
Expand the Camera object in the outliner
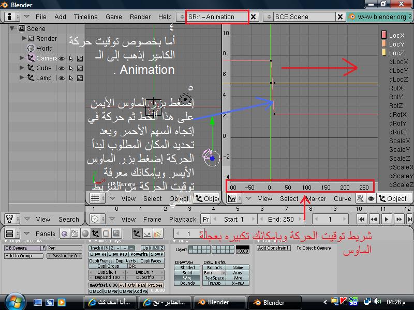click(22, 58)
